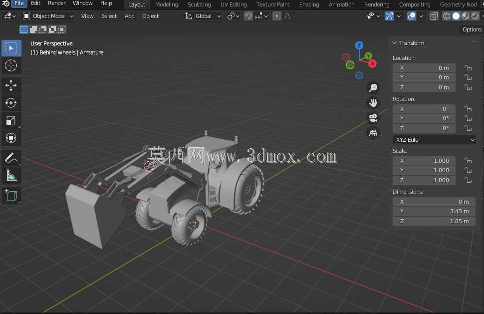Toggle snapping magnet
The width and height of the screenshot is (484, 314).
(x=248, y=16)
